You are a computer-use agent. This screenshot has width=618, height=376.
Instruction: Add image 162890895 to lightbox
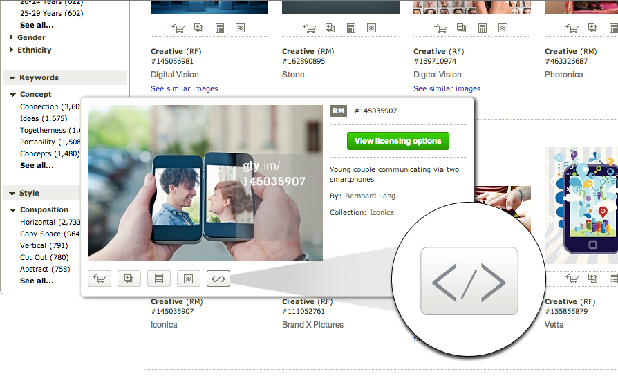[x=330, y=28]
